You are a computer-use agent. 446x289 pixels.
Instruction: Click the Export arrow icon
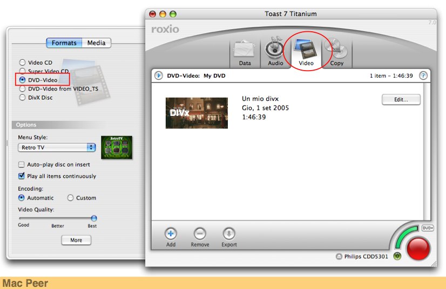[229, 233]
